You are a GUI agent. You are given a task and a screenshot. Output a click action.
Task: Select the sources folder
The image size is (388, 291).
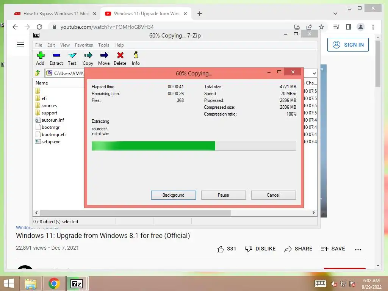pyautogui.click(x=46, y=106)
